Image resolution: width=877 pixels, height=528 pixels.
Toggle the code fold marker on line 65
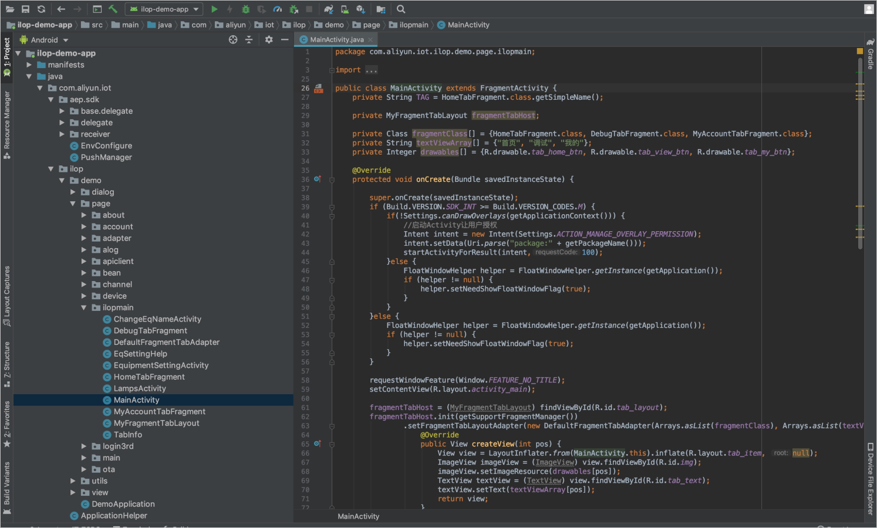tap(332, 444)
